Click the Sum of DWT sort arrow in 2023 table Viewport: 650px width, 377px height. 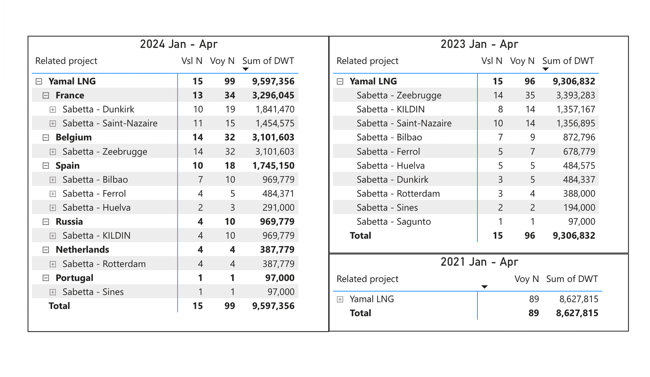[546, 69]
